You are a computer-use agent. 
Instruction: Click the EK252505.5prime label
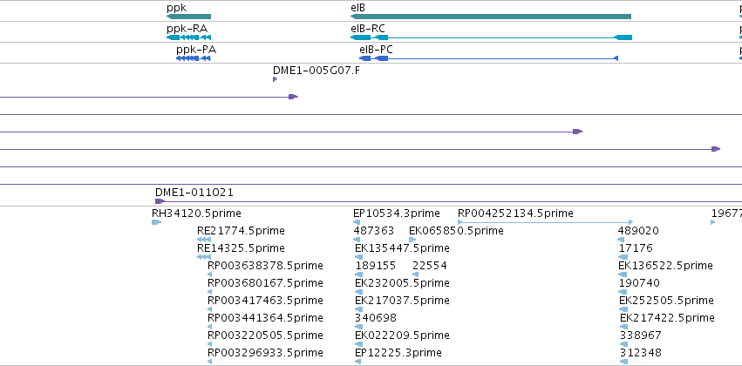(x=666, y=301)
